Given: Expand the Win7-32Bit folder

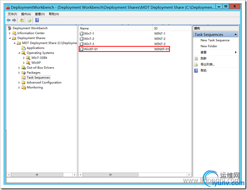Looking at the screenshot, I should point(24,58).
